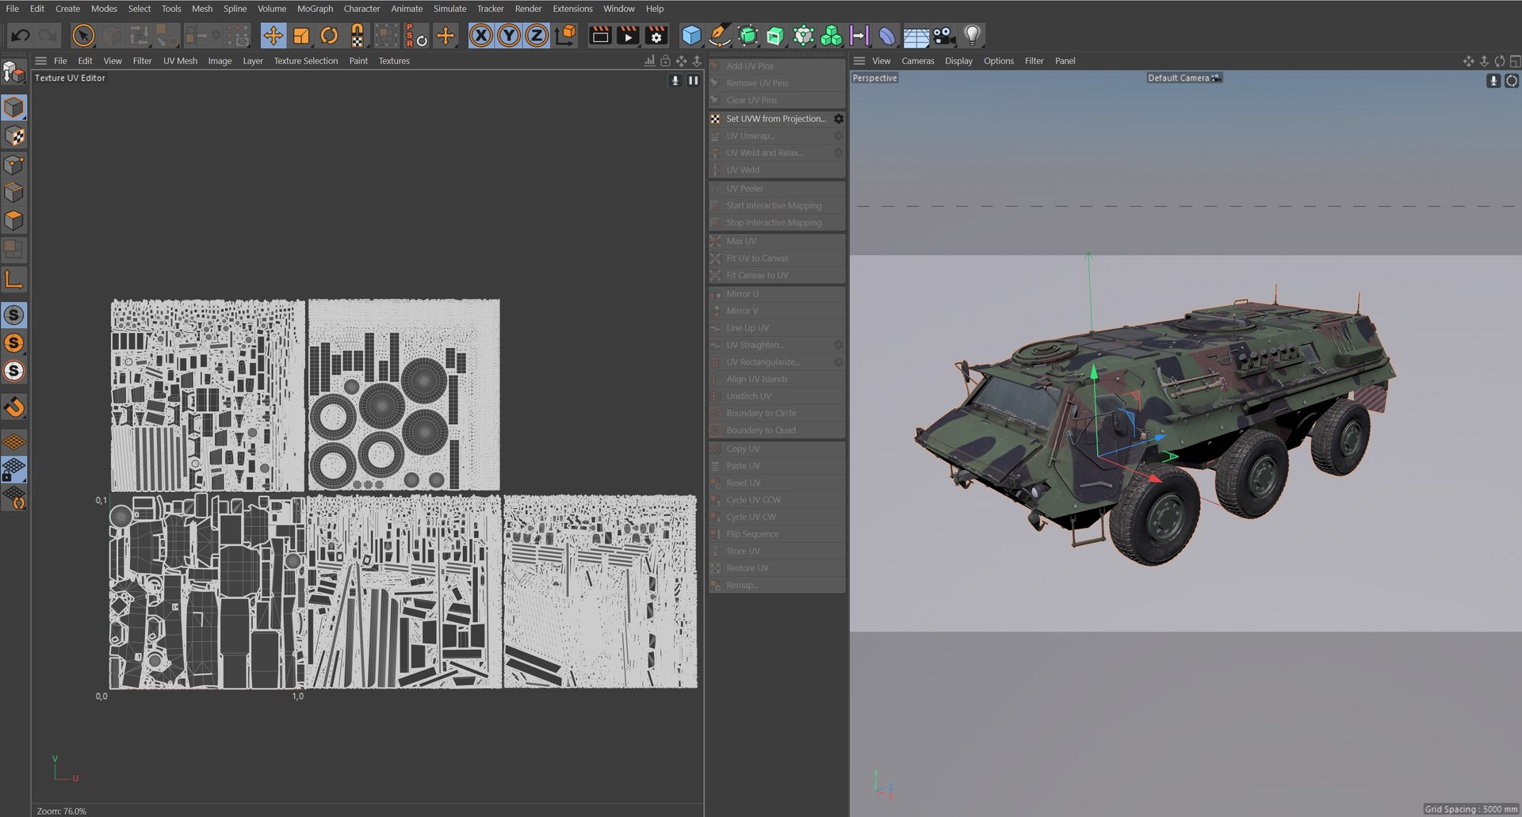Add a Floor environment object
Screen dimensions: 1522x817
coord(916,36)
